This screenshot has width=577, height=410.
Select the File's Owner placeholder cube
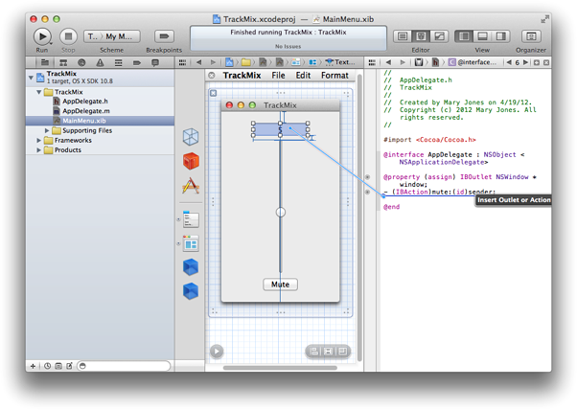[191, 137]
